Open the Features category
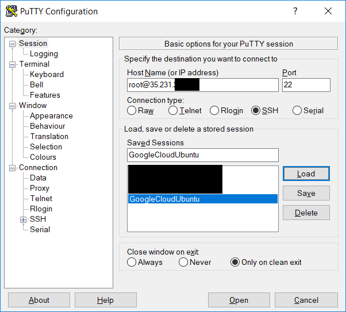This screenshot has width=346, height=312. coord(45,95)
